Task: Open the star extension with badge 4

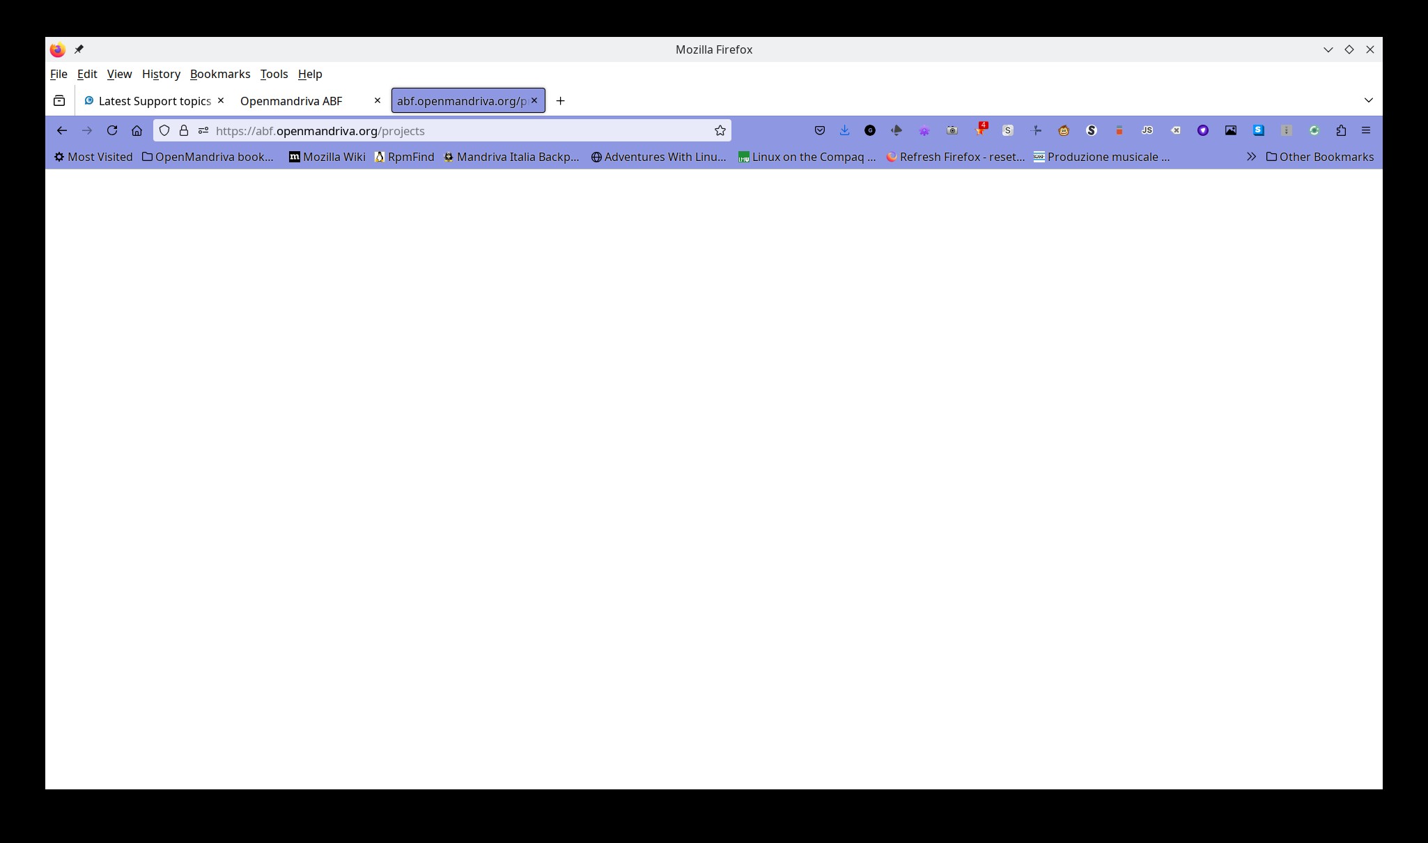Action: [x=981, y=130]
